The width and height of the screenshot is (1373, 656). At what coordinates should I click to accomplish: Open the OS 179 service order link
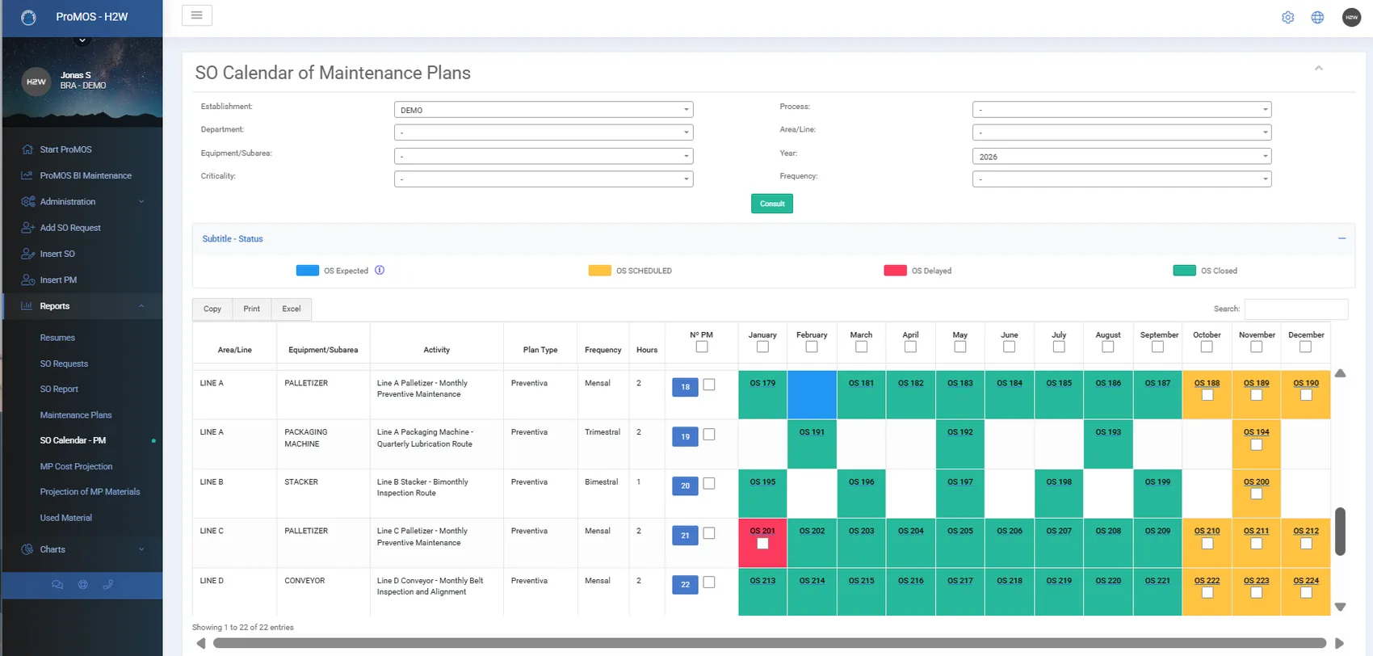[762, 383]
